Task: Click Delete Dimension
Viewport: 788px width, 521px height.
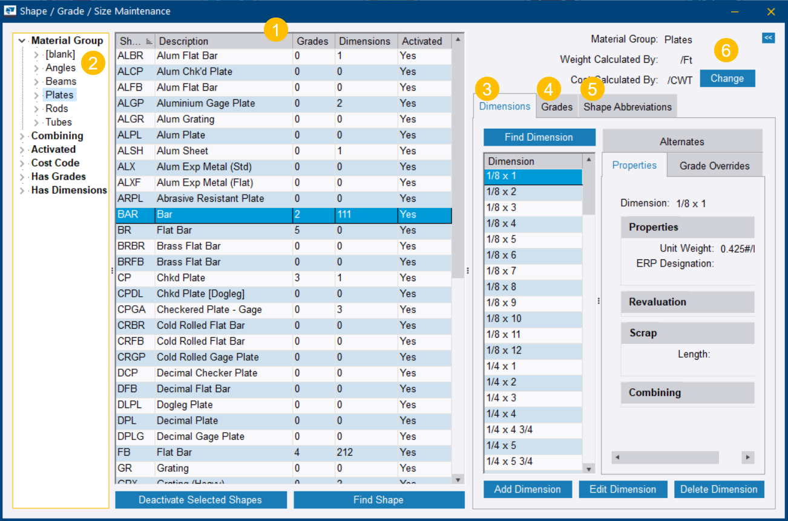Action: coord(719,489)
